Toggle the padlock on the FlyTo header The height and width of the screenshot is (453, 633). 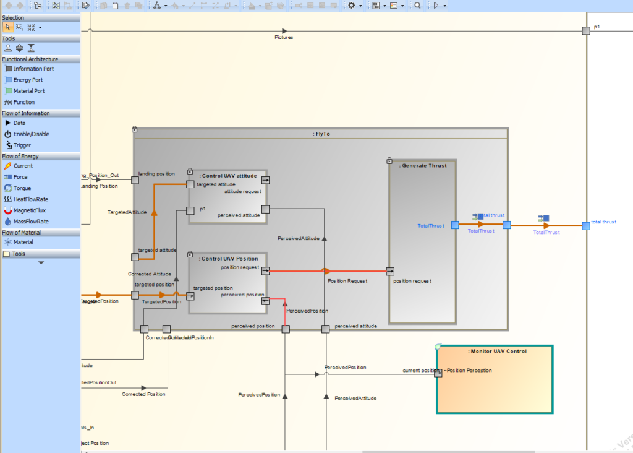coord(134,129)
